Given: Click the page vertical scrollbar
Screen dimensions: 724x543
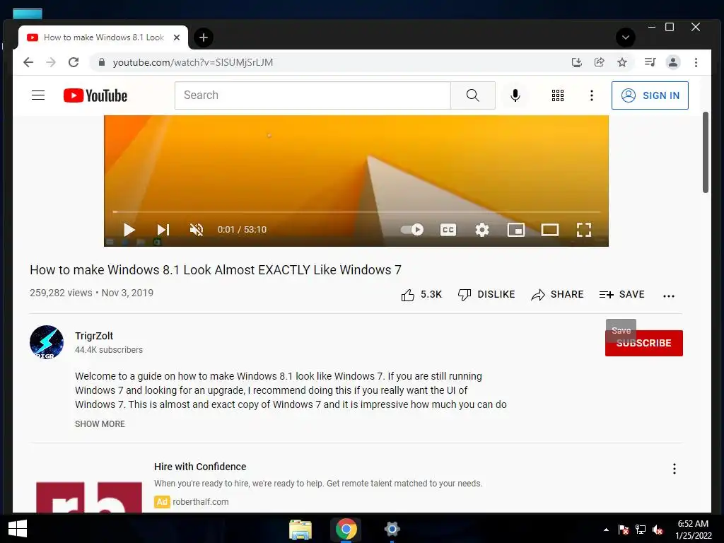Looking at the screenshot, I should pyautogui.click(x=706, y=153).
